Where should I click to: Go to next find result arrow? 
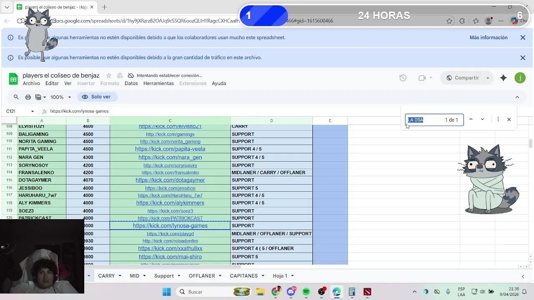(x=482, y=120)
